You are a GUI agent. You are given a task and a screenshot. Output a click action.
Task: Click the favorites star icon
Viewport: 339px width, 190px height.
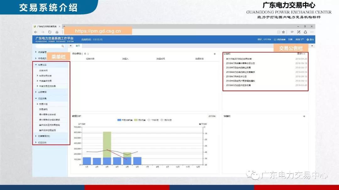click(283, 32)
